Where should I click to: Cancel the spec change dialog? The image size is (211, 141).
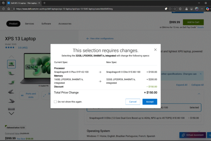pyautogui.click(x=133, y=102)
